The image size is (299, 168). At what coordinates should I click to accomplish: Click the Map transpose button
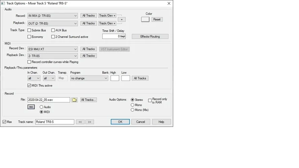[63, 78]
